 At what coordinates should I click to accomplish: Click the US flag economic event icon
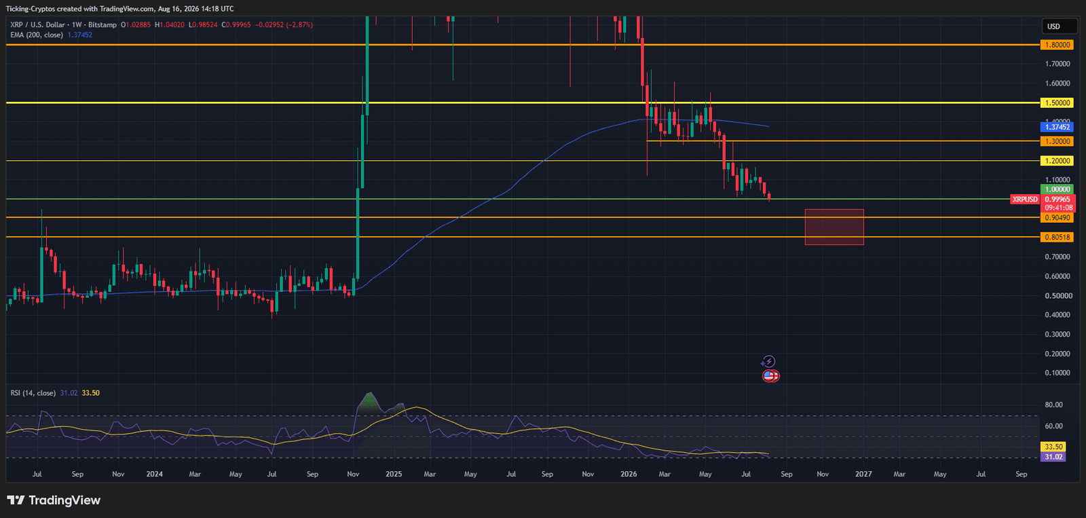coord(770,375)
